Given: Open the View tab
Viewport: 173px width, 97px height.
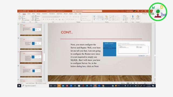Looking at the screenshot, I should click(76, 14).
